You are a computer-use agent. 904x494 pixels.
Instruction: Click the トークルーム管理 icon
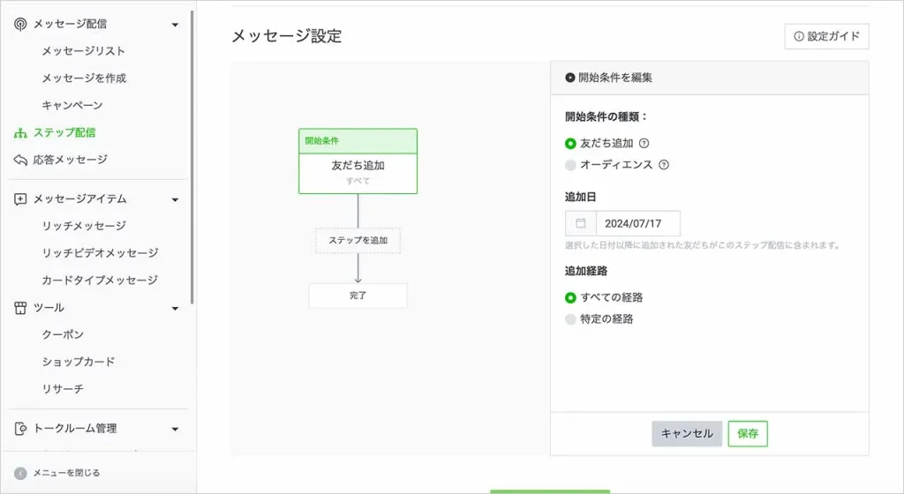pyautogui.click(x=20, y=429)
